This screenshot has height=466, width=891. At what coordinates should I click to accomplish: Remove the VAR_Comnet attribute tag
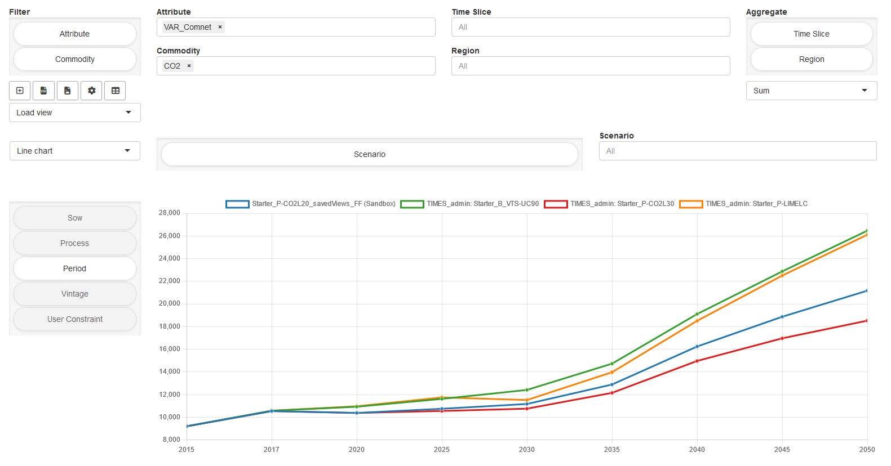[x=220, y=27]
